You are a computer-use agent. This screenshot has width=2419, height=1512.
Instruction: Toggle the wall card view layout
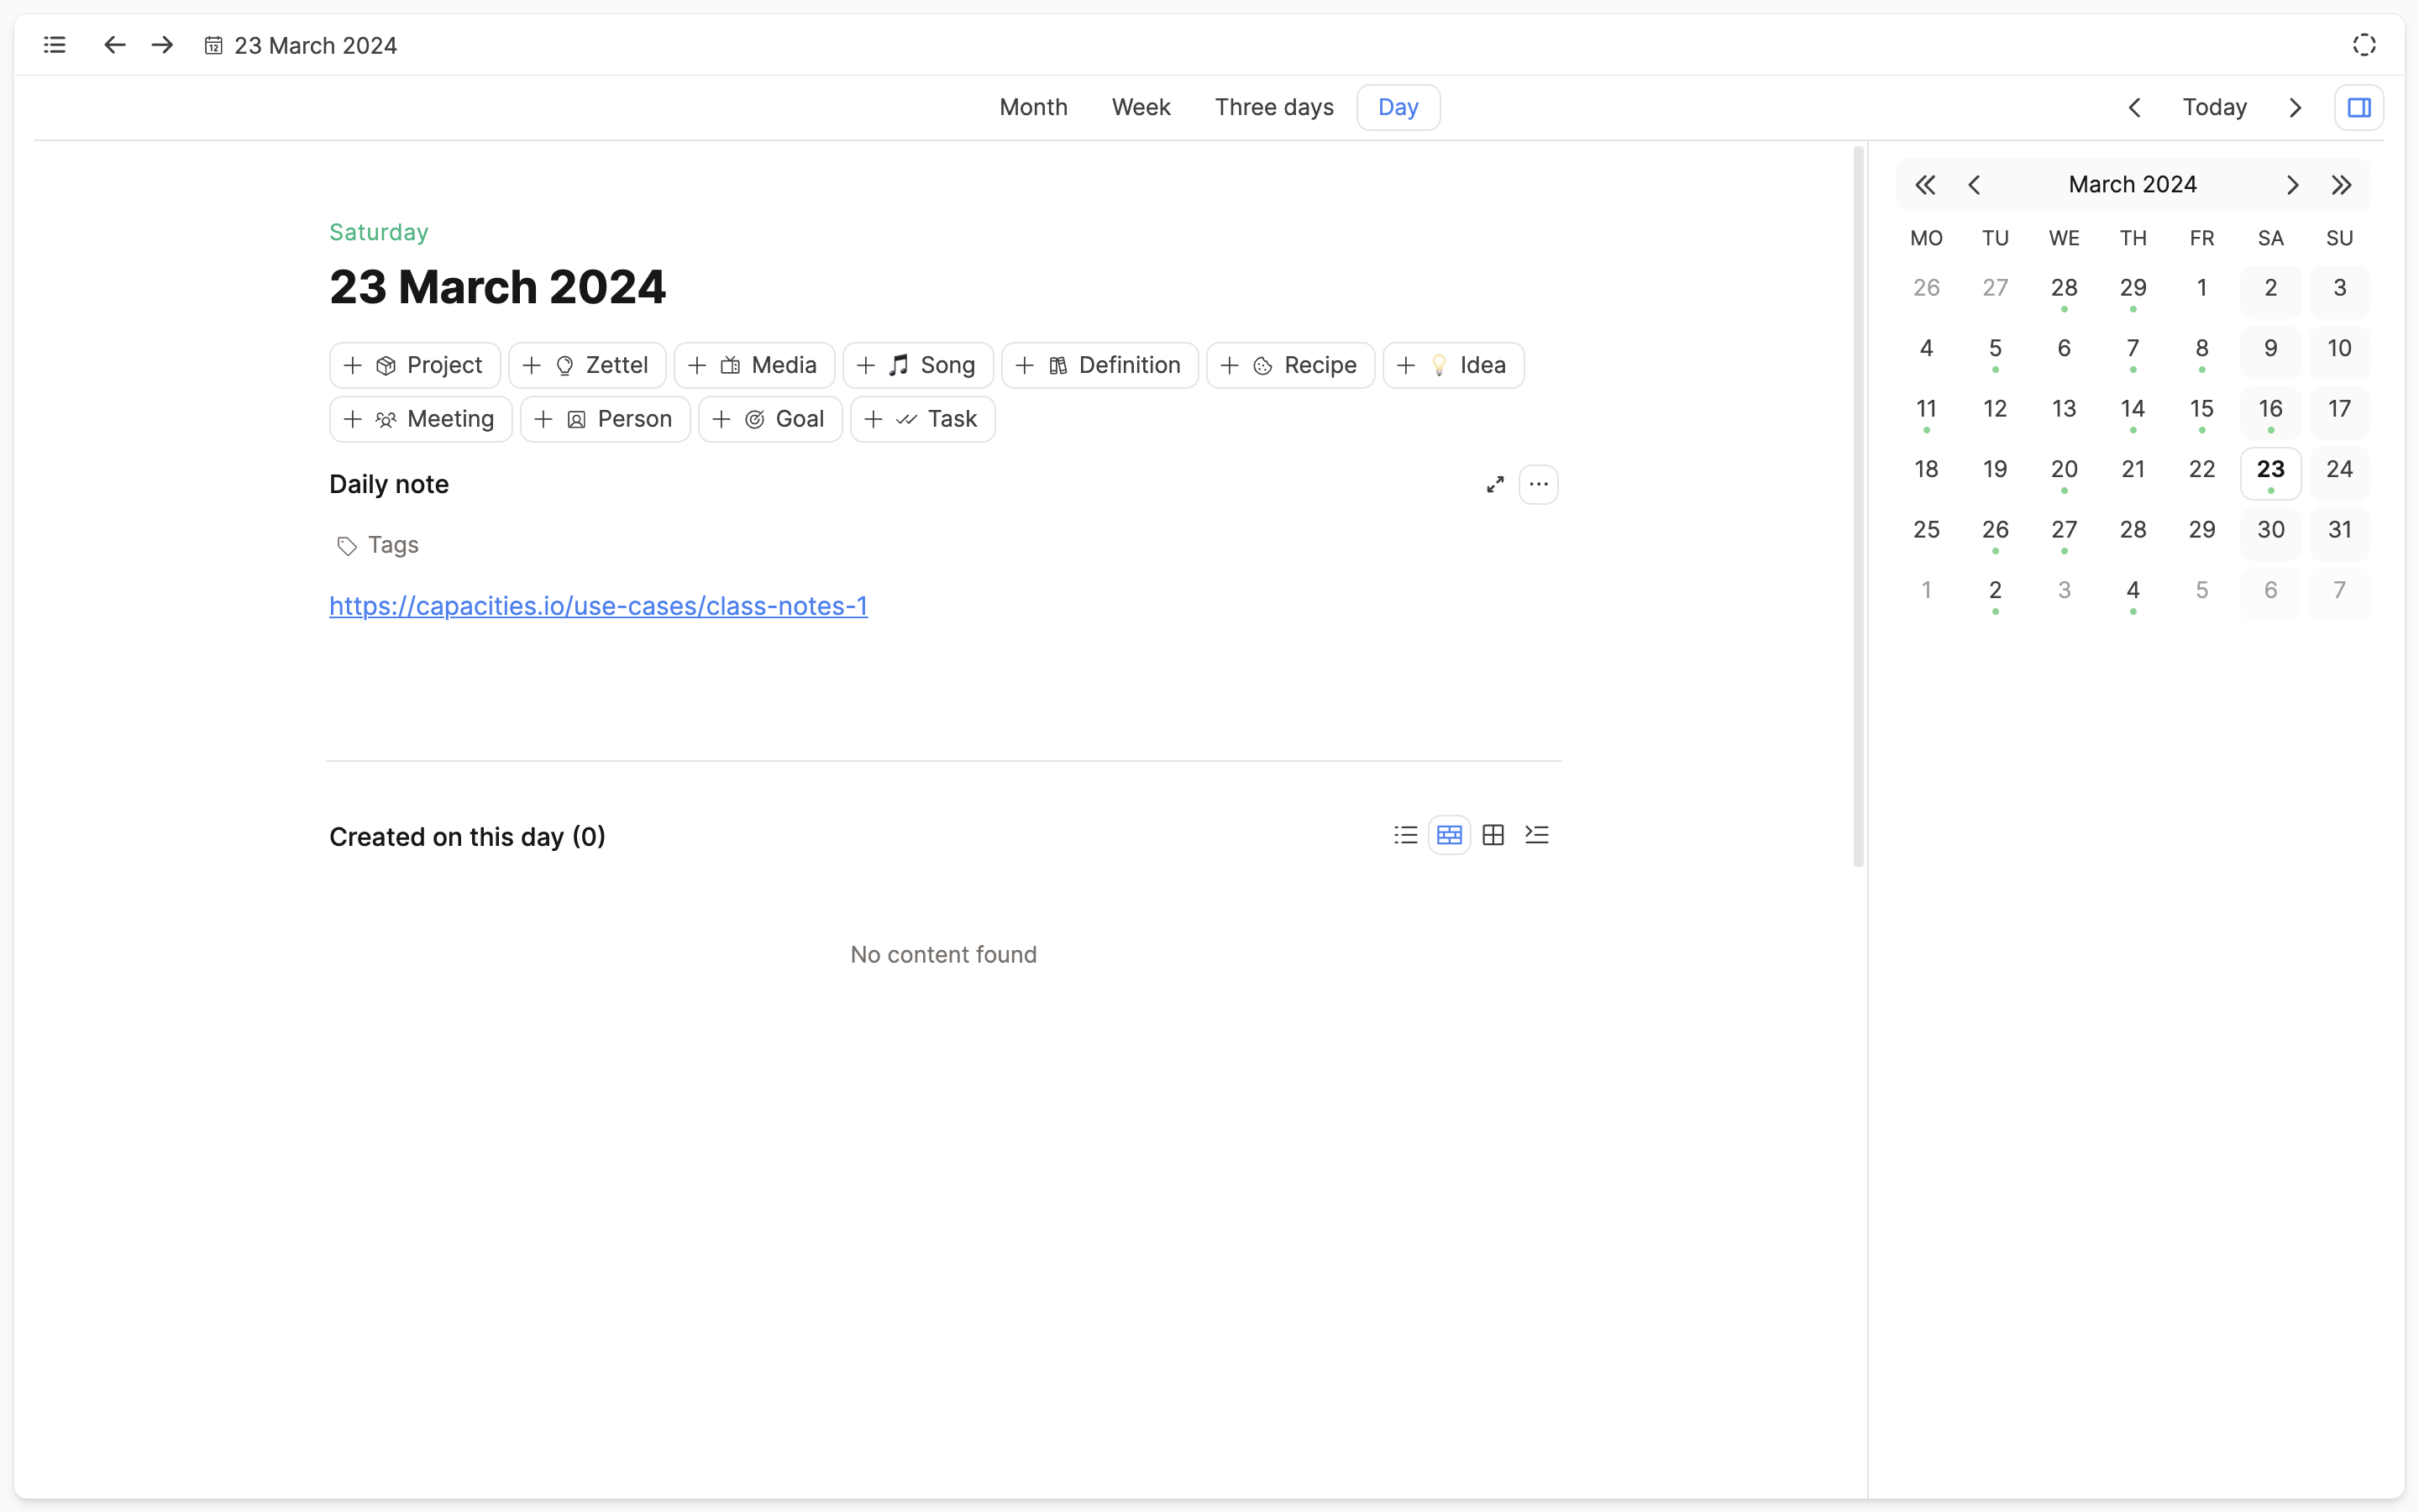pyautogui.click(x=1450, y=835)
